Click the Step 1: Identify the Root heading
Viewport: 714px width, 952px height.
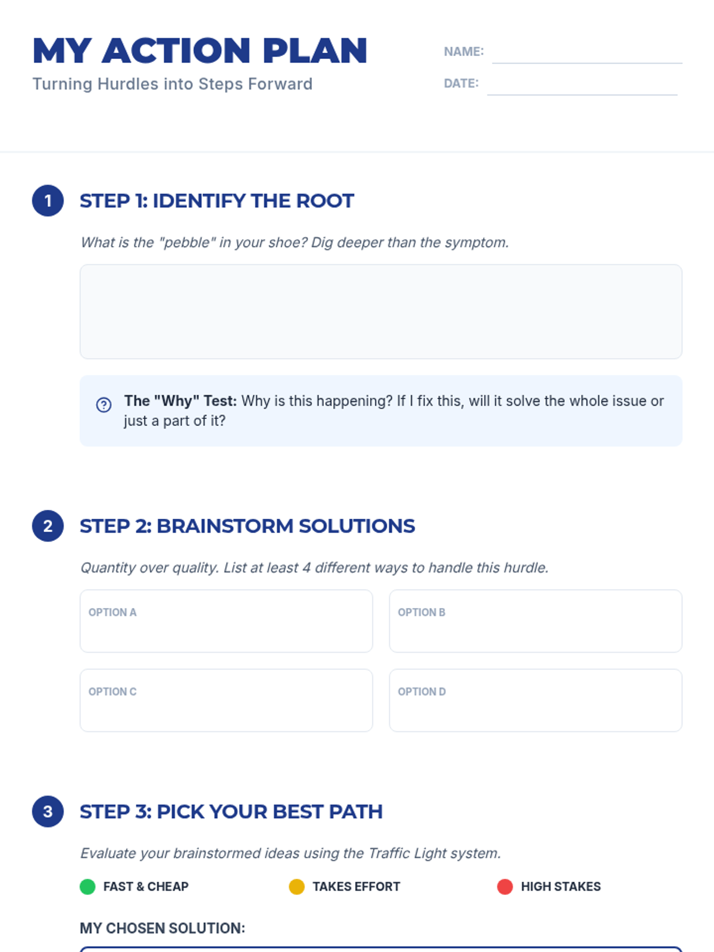coord(217,201)
